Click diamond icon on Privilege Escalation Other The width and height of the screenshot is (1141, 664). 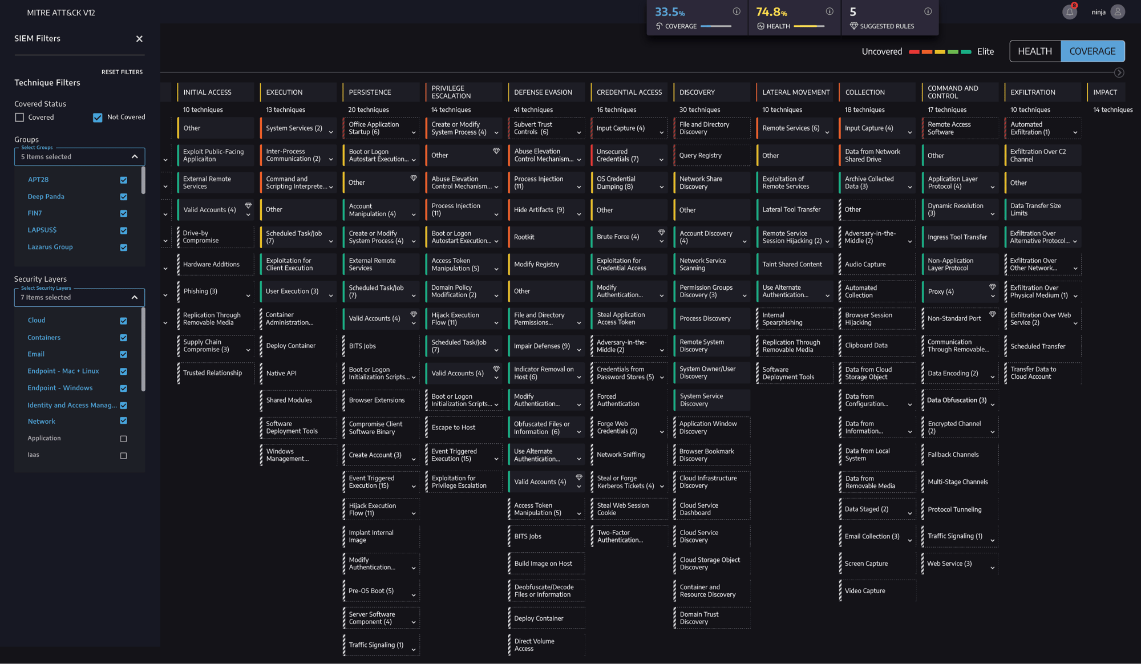click(x=496, y=151)
